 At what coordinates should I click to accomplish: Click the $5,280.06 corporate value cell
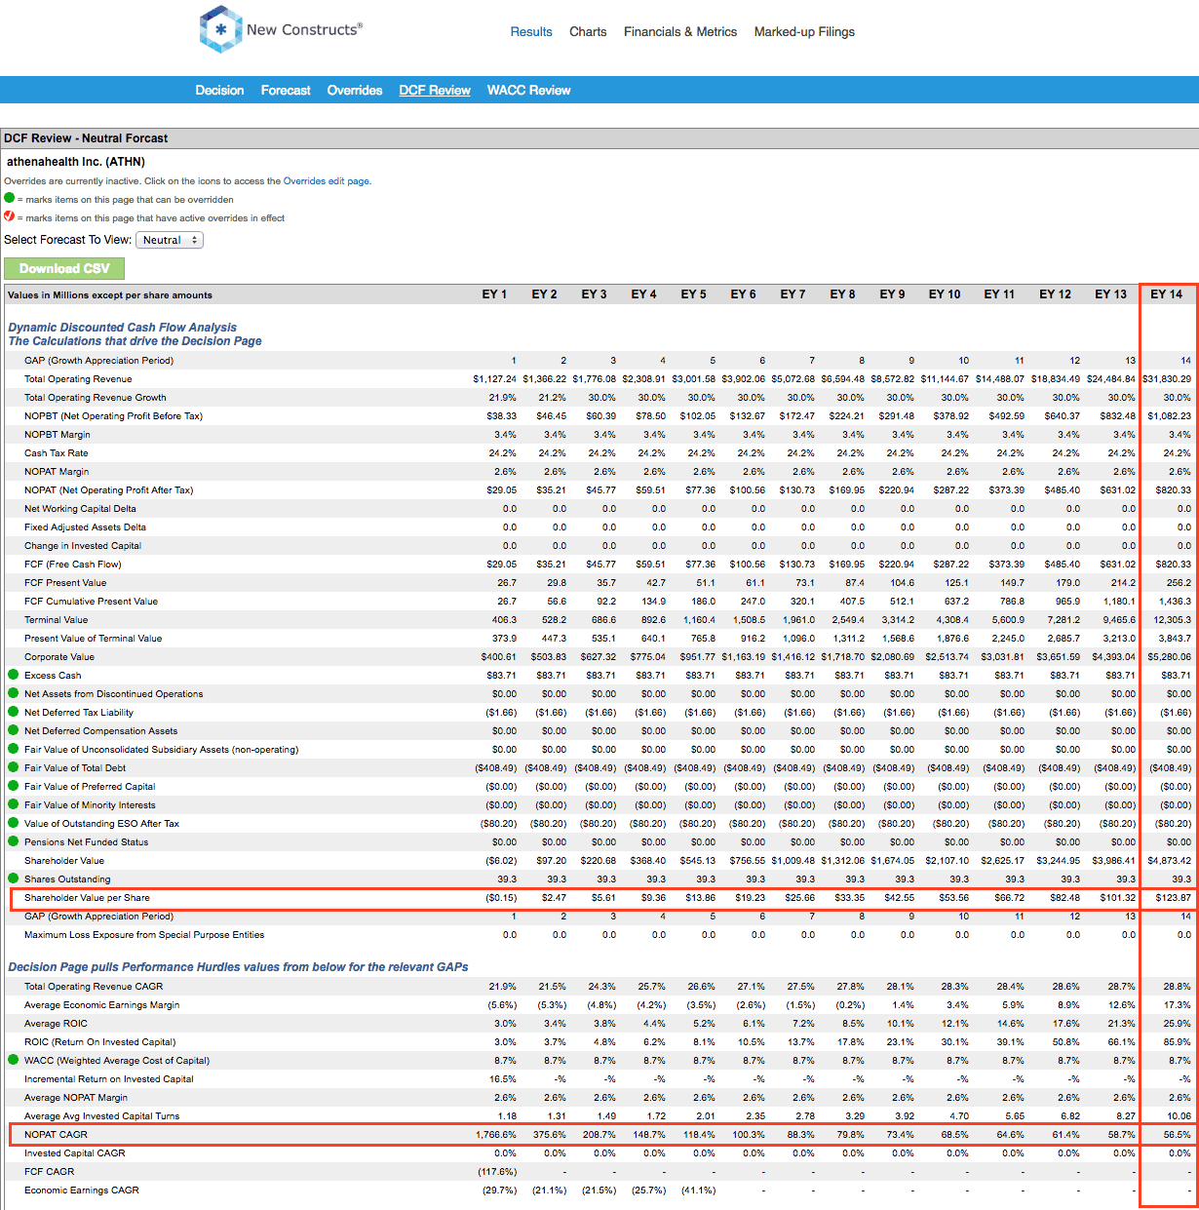pyautogui.click(x=1171, y=657)
